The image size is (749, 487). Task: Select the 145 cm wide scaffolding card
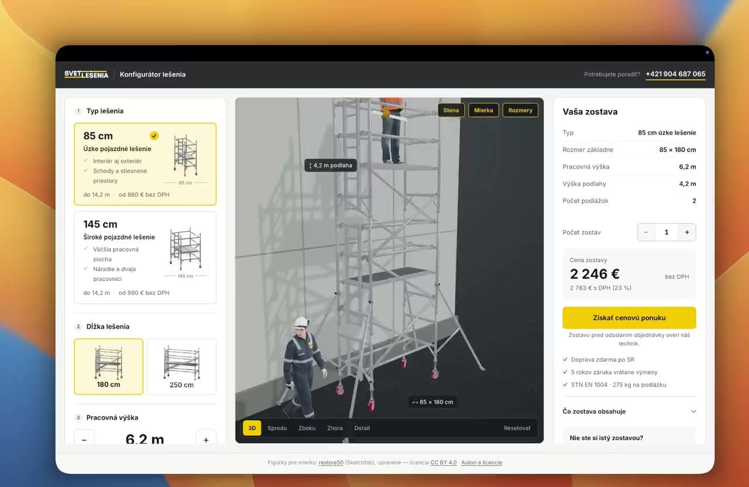point(145,258)
